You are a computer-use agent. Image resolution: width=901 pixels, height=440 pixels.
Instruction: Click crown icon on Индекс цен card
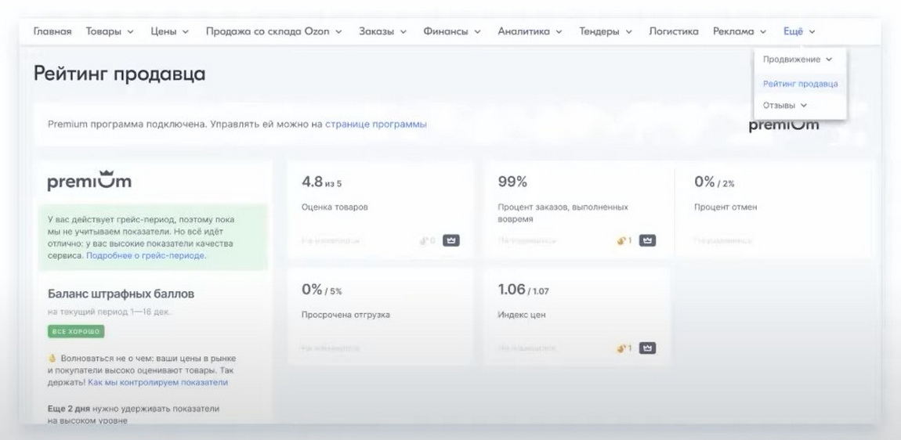click(648, 348)
